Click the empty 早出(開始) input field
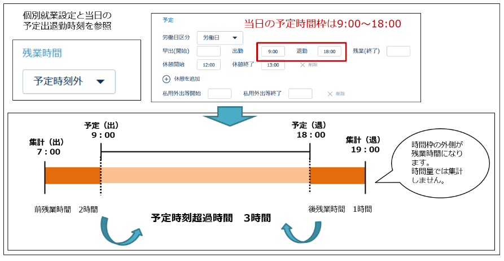Viewport: 504px width, 261px height. pyautogui.click(x=208, y=51)
